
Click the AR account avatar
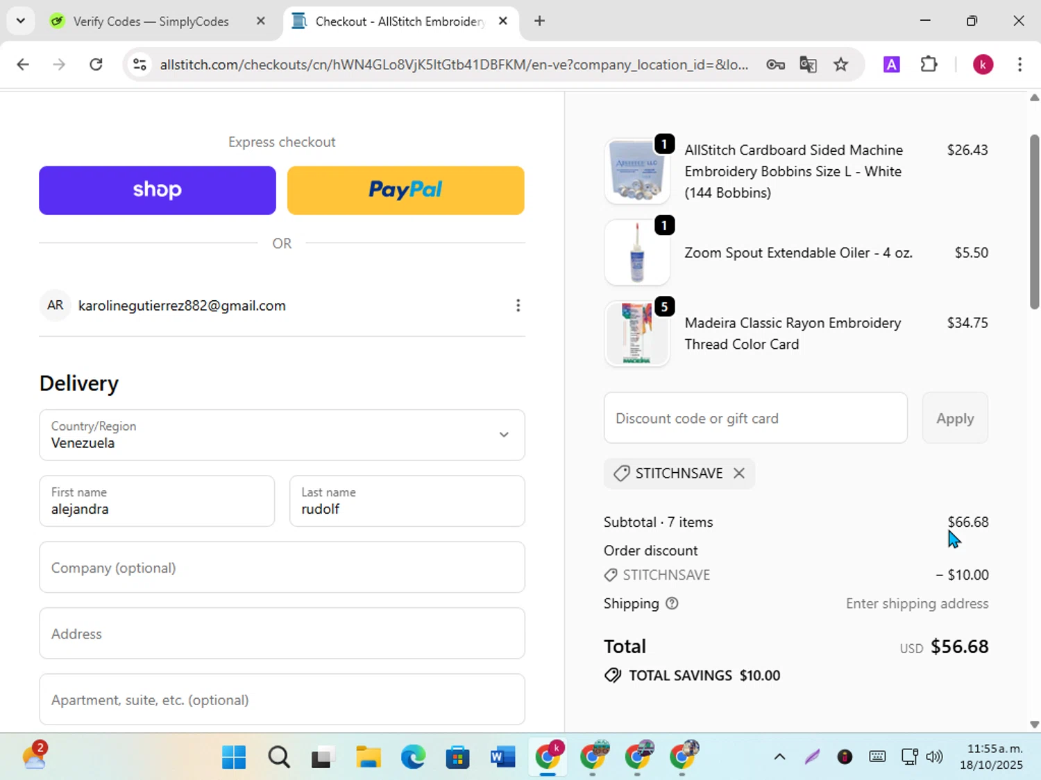(x=56, y=306)
